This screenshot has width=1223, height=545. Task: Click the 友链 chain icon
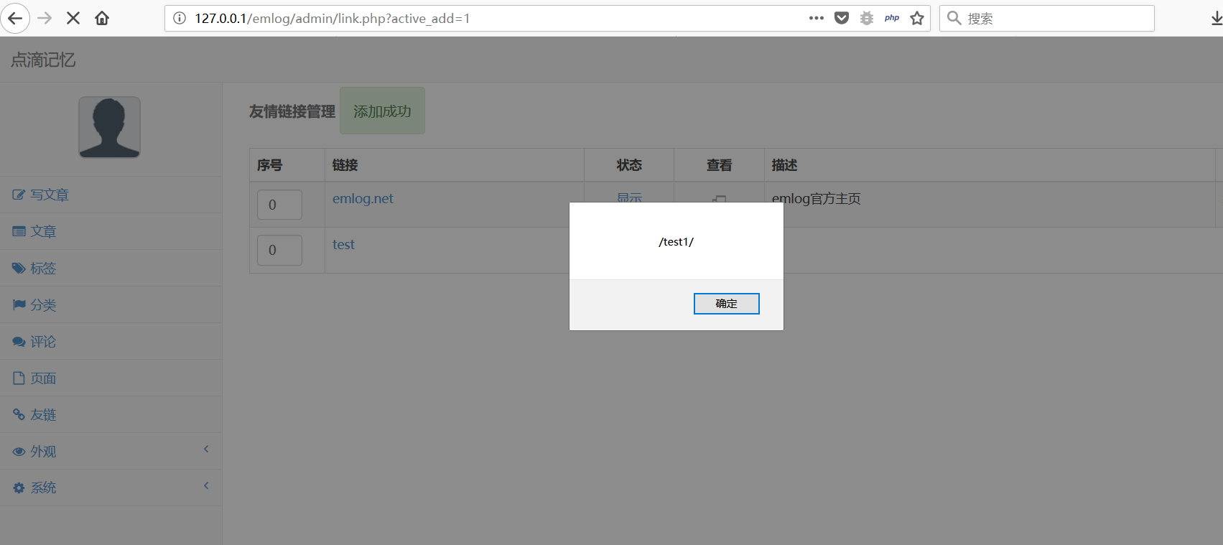click(x=19, y=414)
